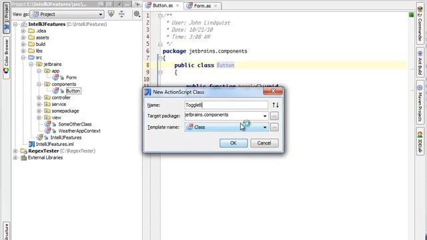
Task: Expand the build folder
Action: [23, 44]
